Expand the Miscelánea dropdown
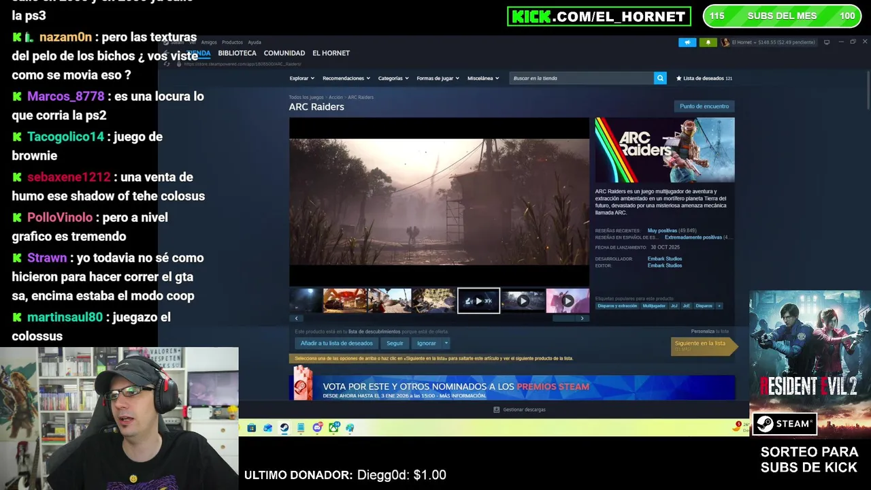Screen dimensions: 871x490 pos(483,78)
